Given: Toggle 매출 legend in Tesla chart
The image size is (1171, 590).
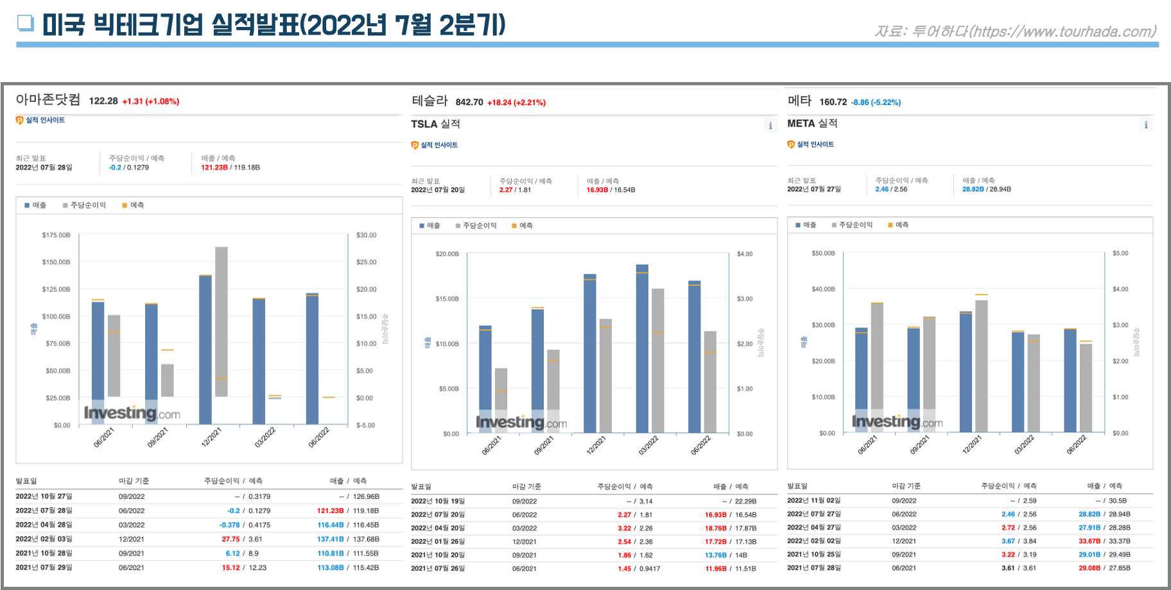Looking at the screenshot, I should click(429, 226).
